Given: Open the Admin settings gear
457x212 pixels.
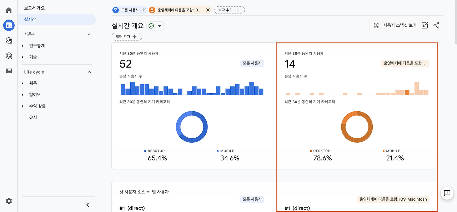Looking at the screenshot, I should (9, 201).
